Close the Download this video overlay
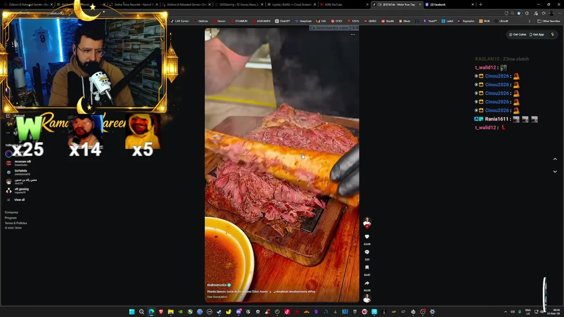564x317 pixels. point(357,28)
